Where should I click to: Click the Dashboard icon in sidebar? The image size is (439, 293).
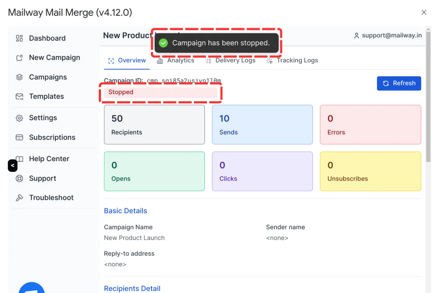[x=19, y=38]
